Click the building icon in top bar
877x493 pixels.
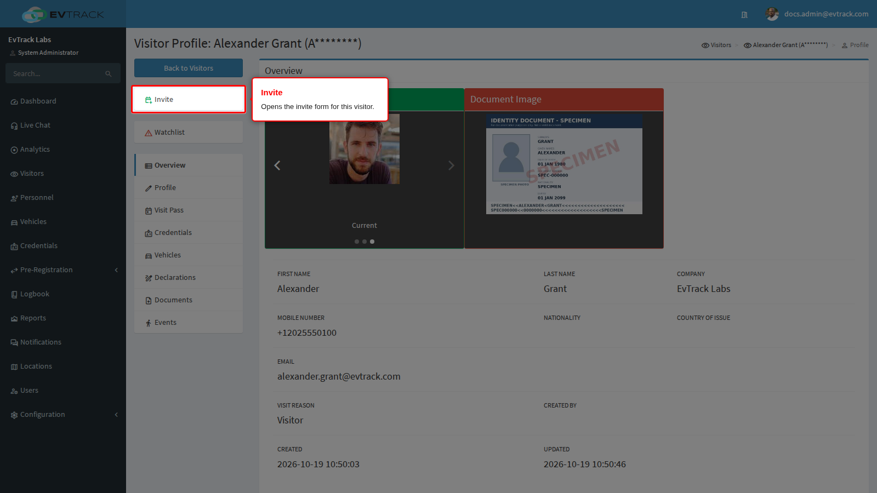tap(744, 15)
